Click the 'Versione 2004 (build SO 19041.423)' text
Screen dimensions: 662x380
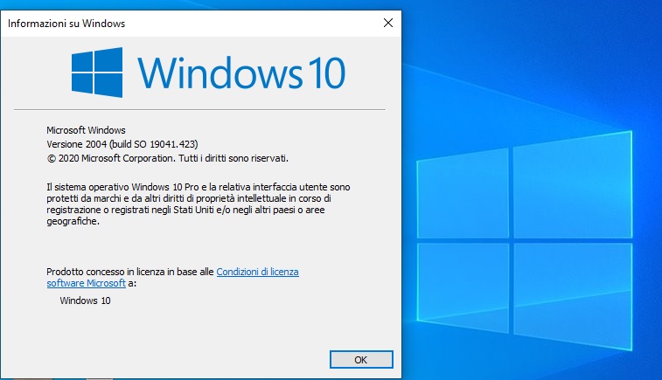[122, 144]
